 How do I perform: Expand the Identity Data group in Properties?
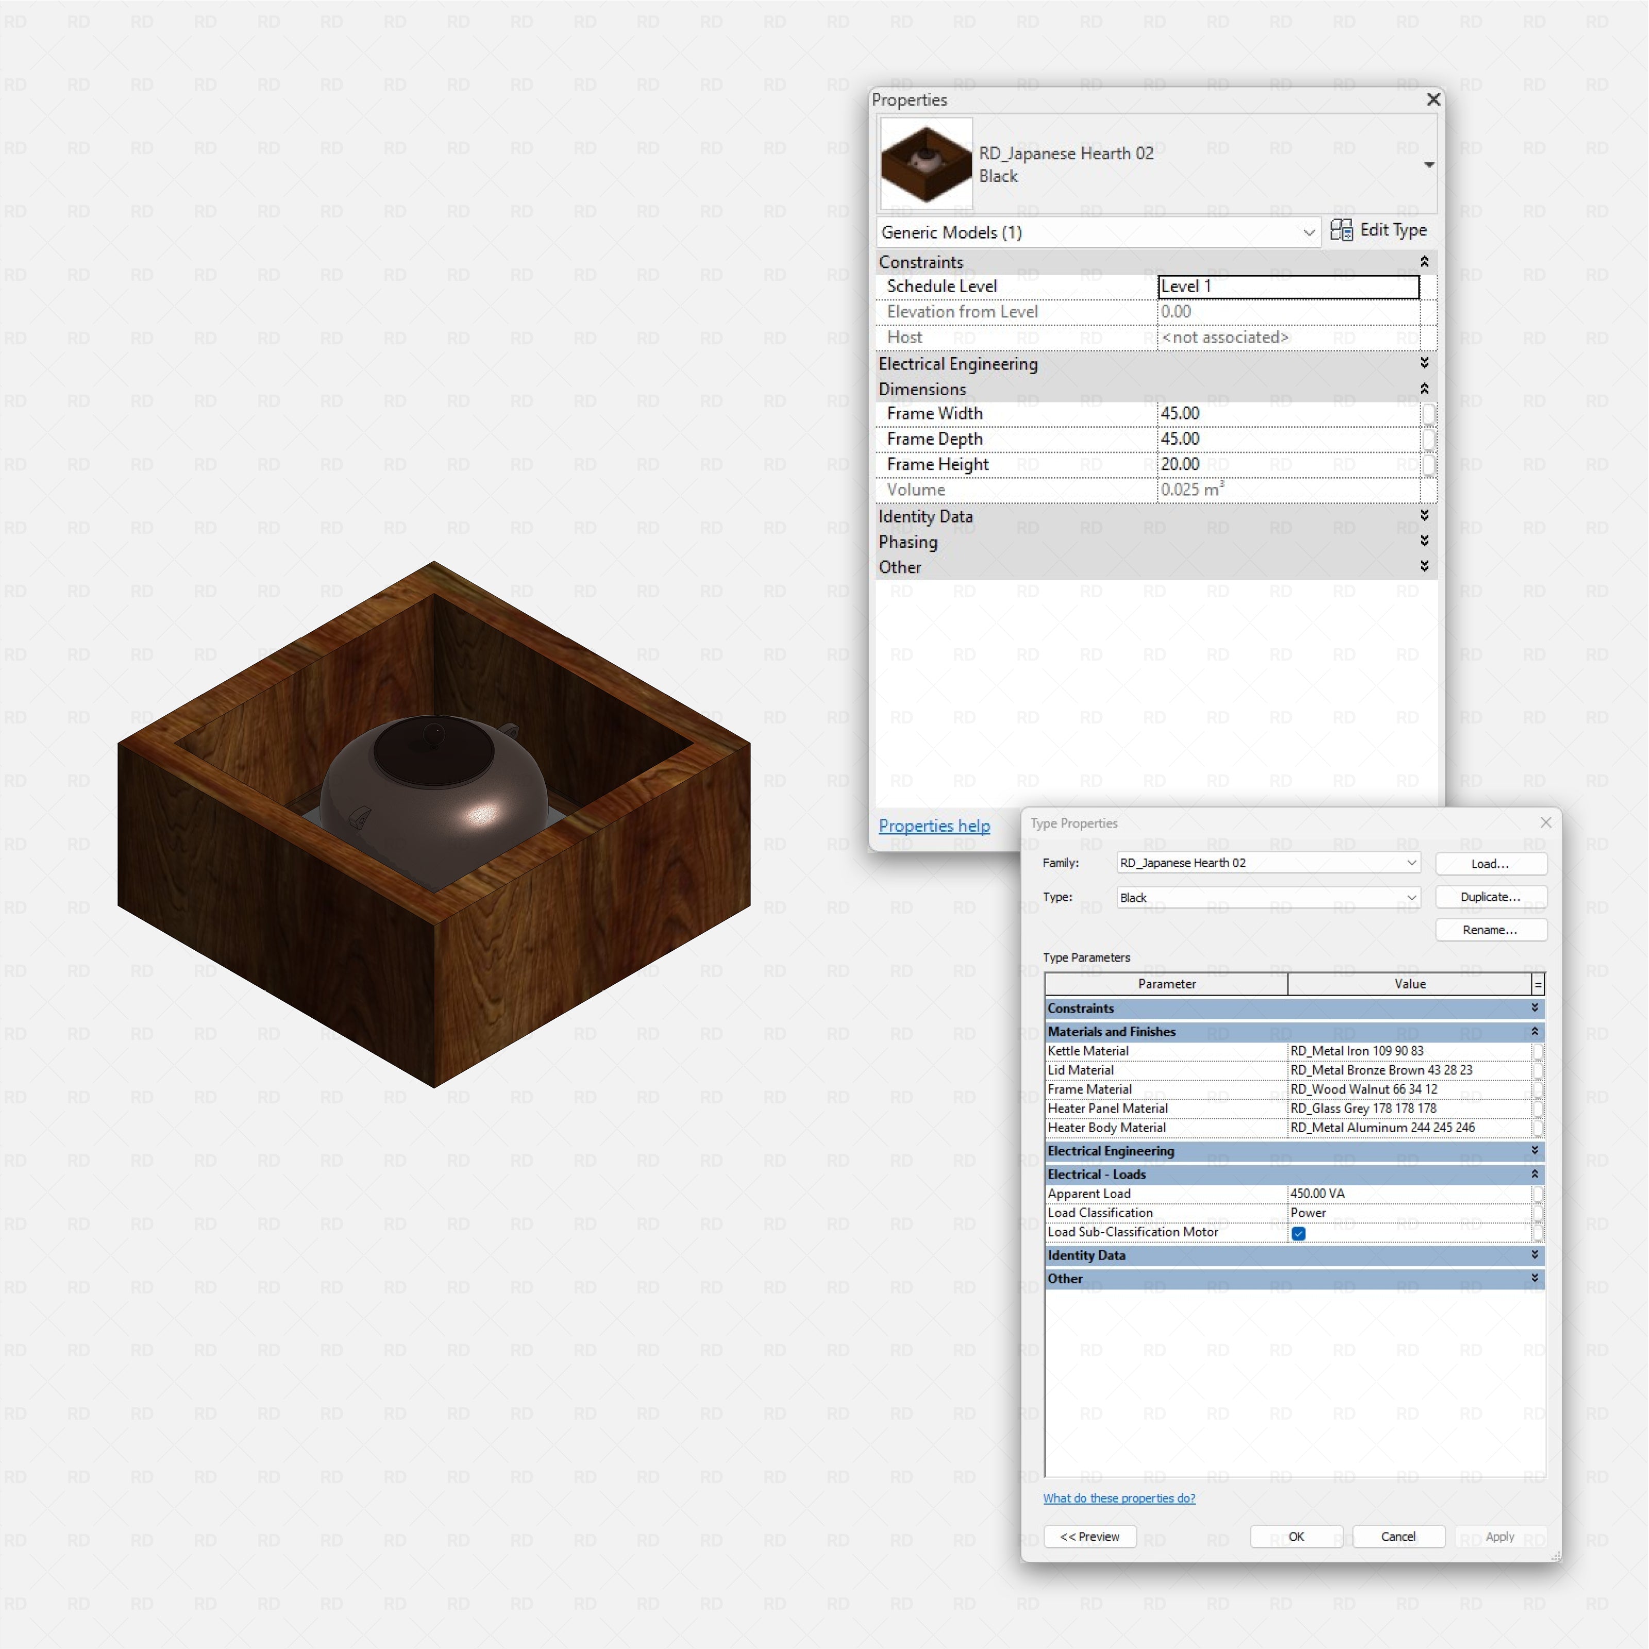pos(1424,515)
